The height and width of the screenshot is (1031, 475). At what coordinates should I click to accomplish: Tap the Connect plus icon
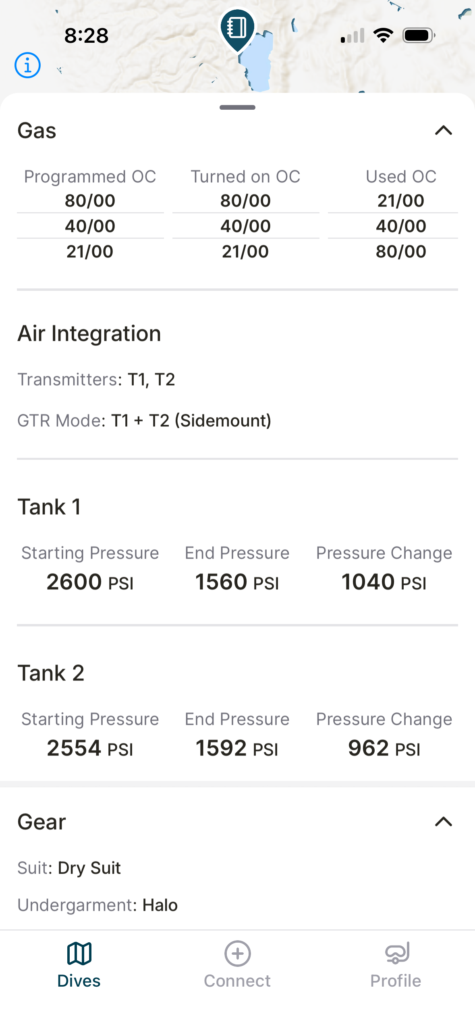pos(237,953)
